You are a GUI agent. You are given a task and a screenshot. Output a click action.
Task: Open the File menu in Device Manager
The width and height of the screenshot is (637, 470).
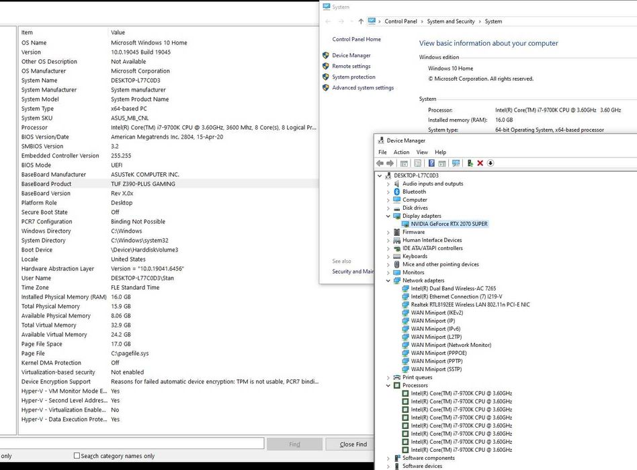[383, 152]
